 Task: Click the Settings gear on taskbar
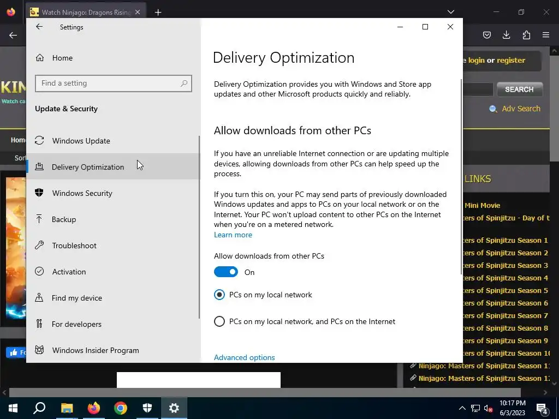[x=174, y=408]
